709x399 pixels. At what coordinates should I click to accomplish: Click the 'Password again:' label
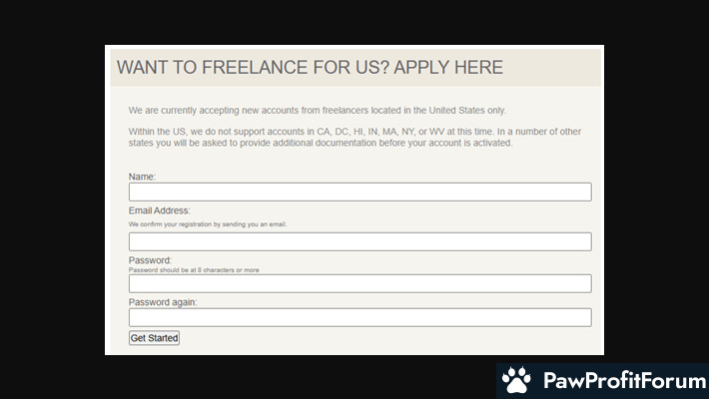(164, 302)
